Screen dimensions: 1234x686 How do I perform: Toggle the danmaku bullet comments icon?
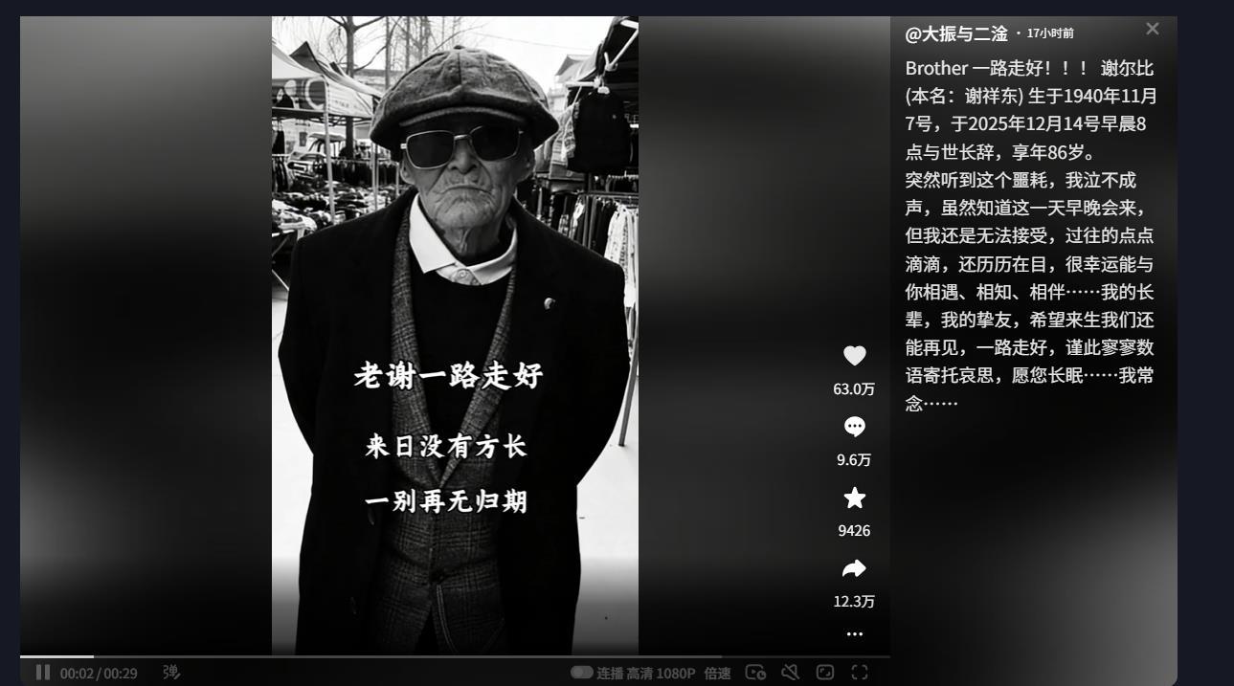[171, 673]
